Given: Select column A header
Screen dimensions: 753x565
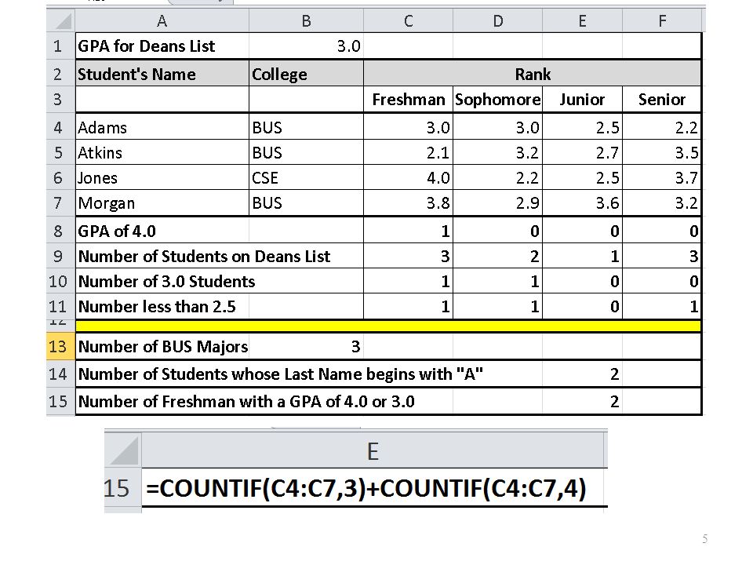Looking at the screenshot, I should click(162, 20).
